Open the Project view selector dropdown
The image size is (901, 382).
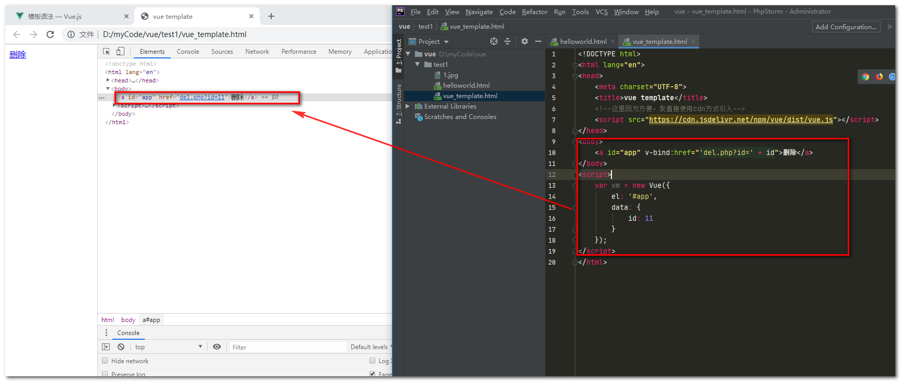point(429,41)
